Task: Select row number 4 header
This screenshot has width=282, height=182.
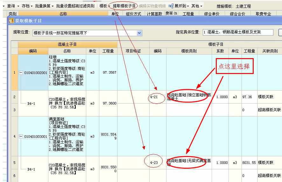Action: click(x=15, y=136)
